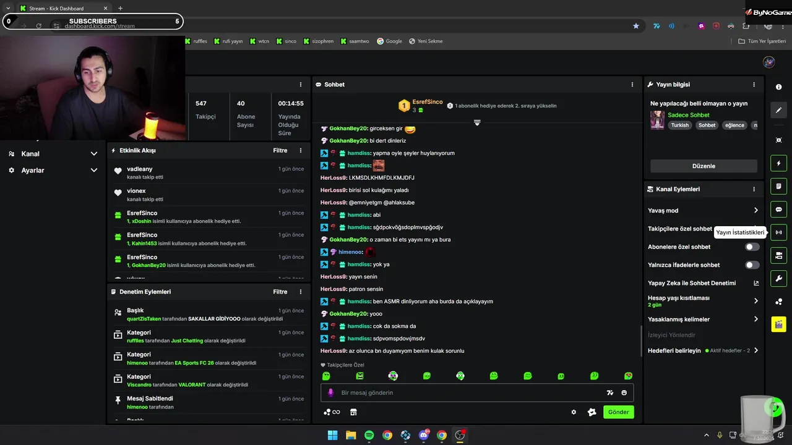Click the chat panel scrollbar
This screenshot has width=792, height=445.
[640, 341]
